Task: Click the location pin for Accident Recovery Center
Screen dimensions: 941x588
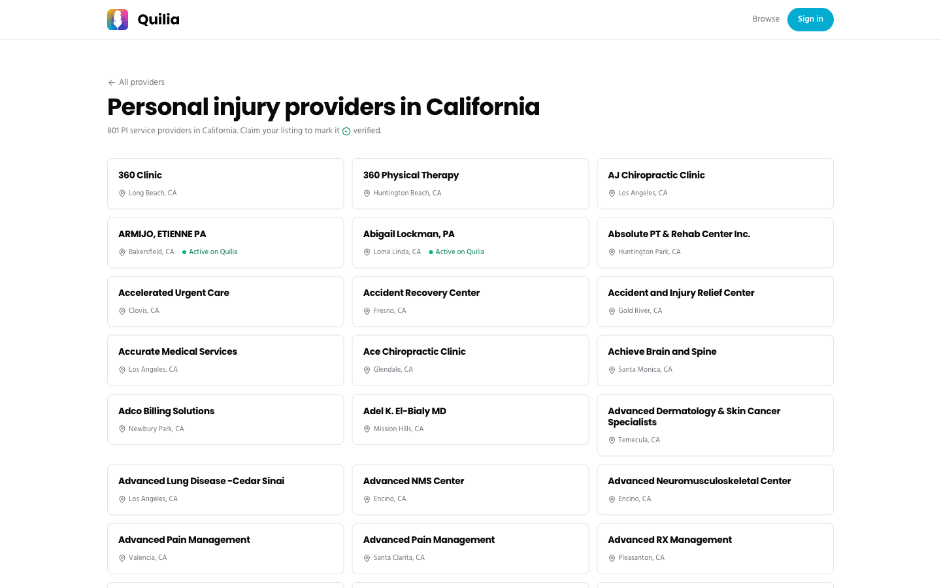Action: pyautogui.click(x=367, y=311)
